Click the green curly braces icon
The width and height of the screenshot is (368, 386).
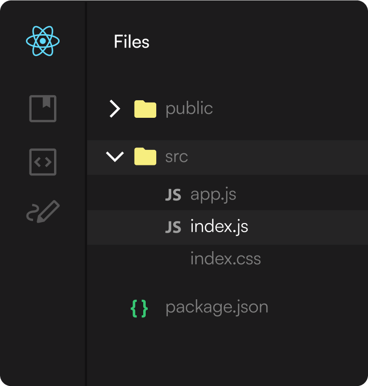pos(139,308)
